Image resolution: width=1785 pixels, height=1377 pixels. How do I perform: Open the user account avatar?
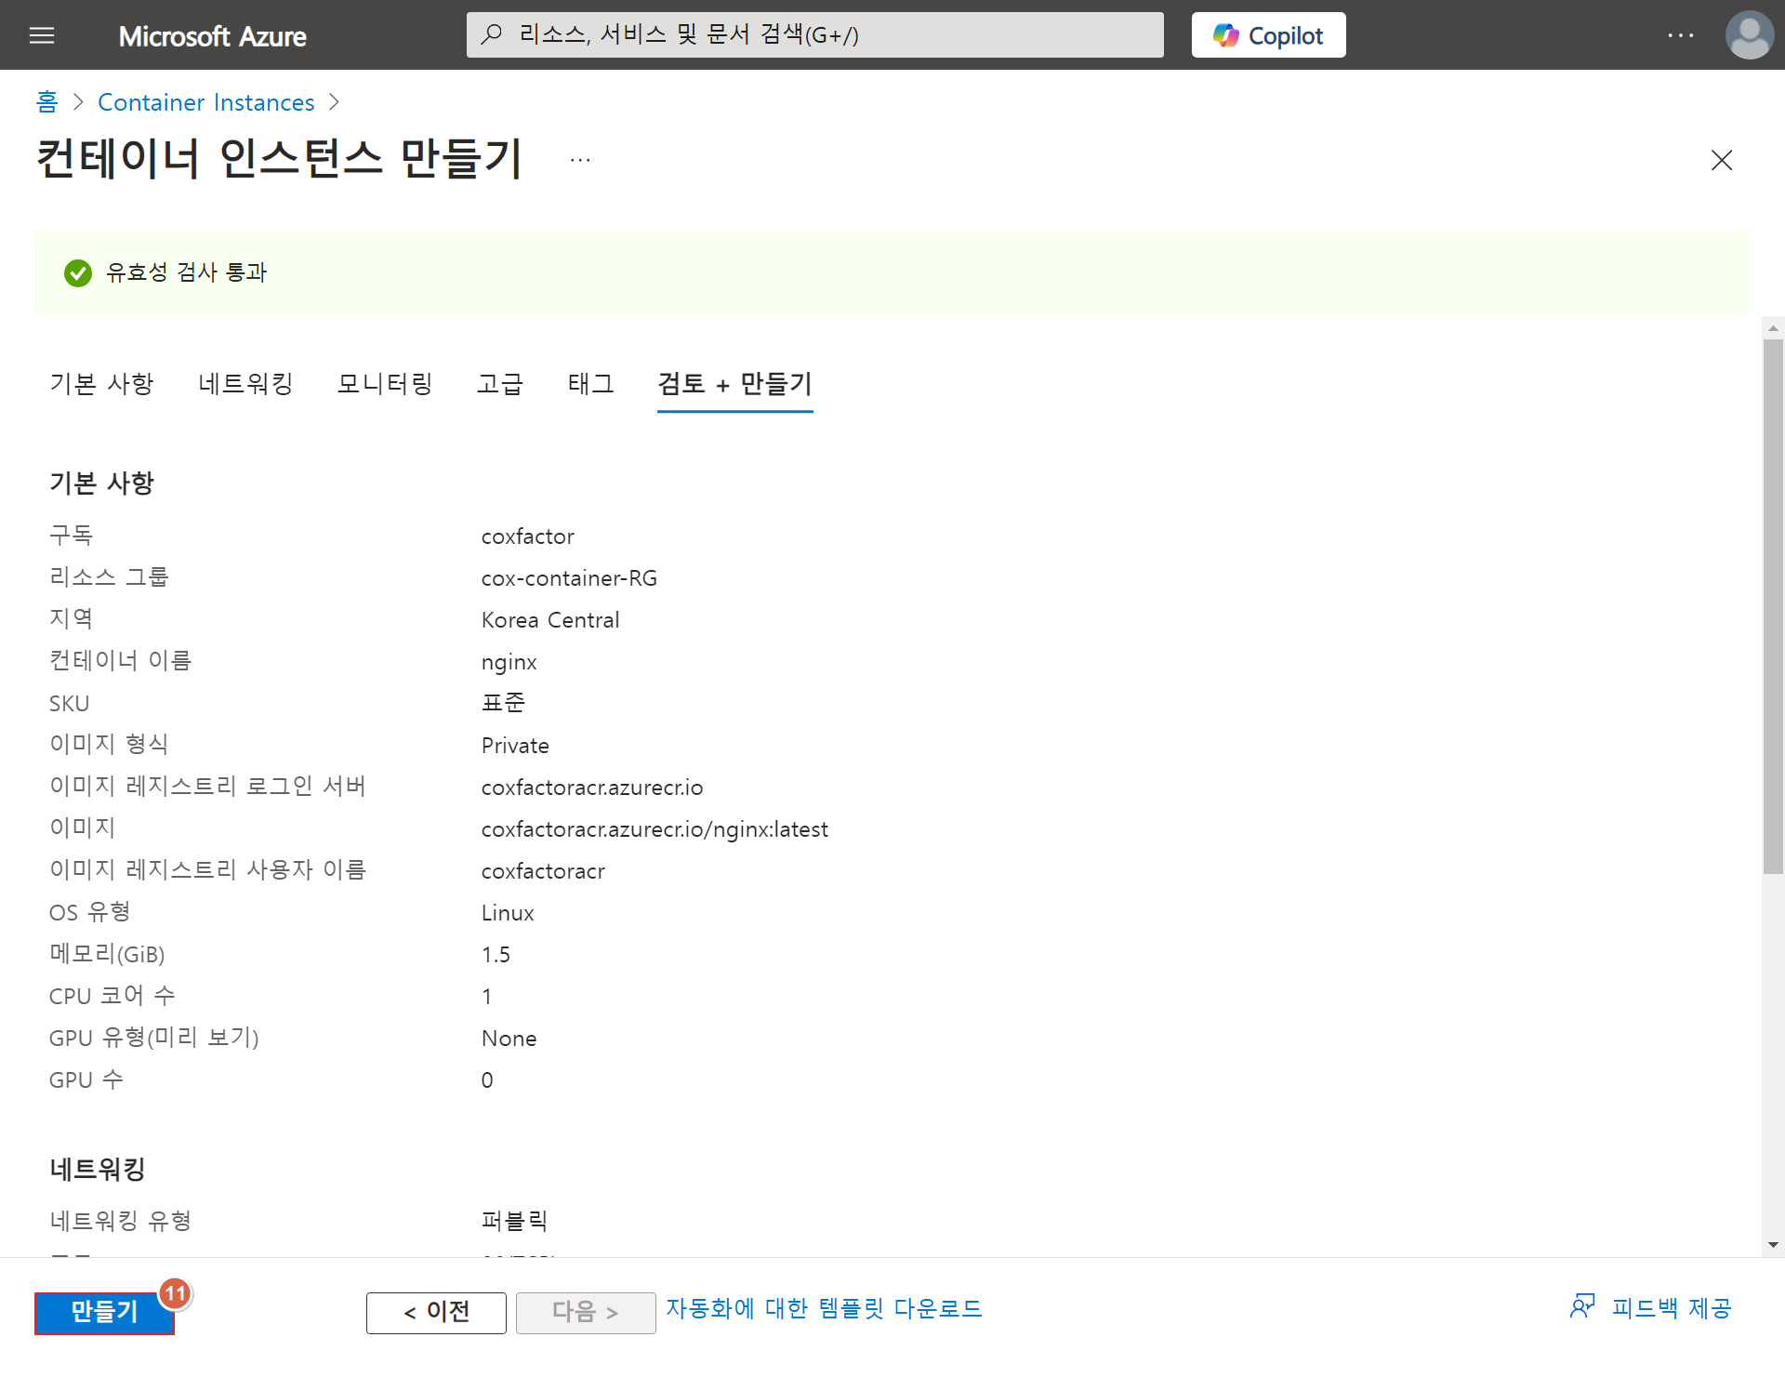(1749, 35)
